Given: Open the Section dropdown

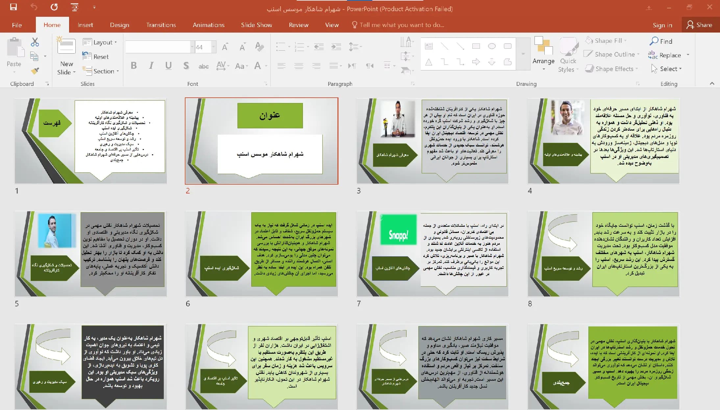Looking at the screenshot, I should pos(101,71).
